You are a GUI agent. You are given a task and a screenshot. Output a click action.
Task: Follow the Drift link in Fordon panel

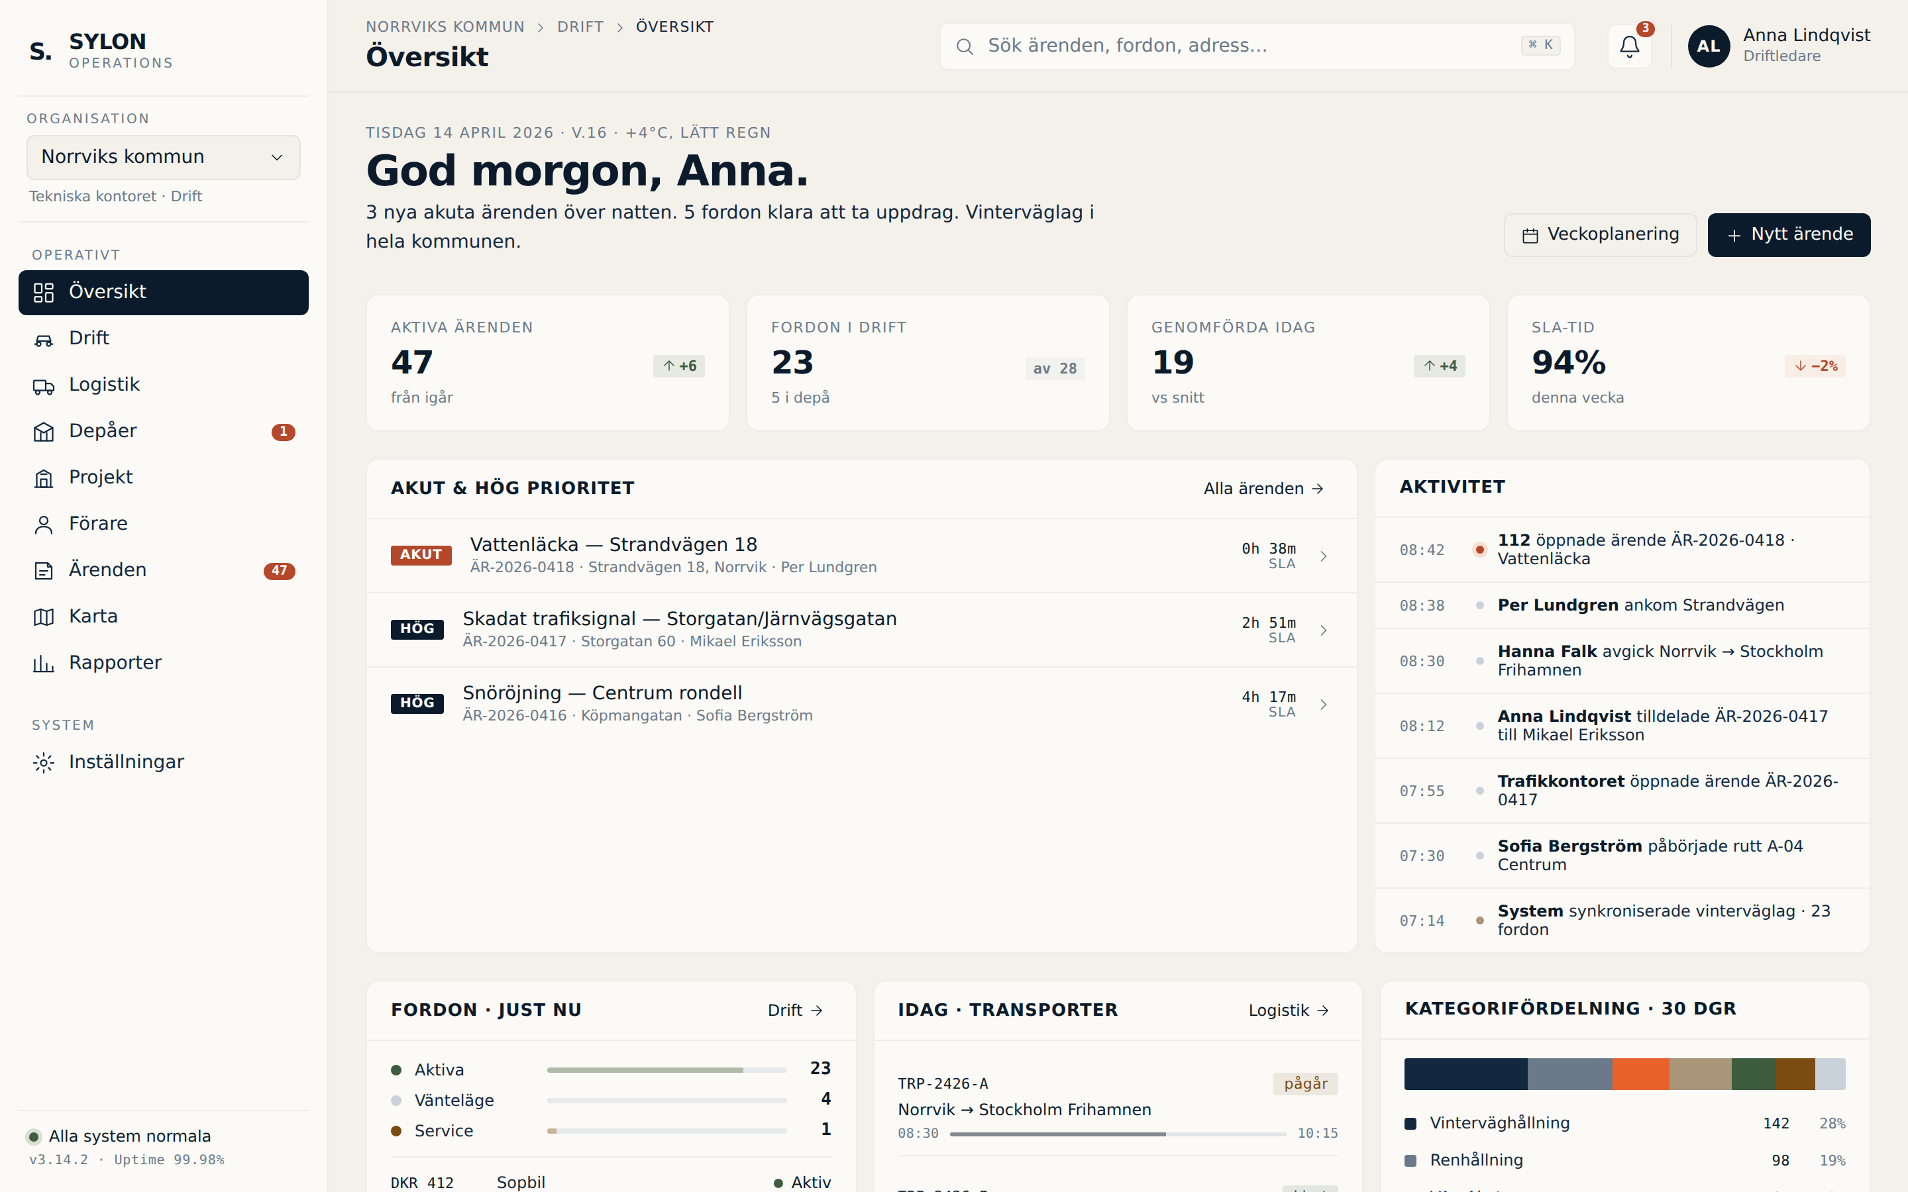(x=796, y=1011)
